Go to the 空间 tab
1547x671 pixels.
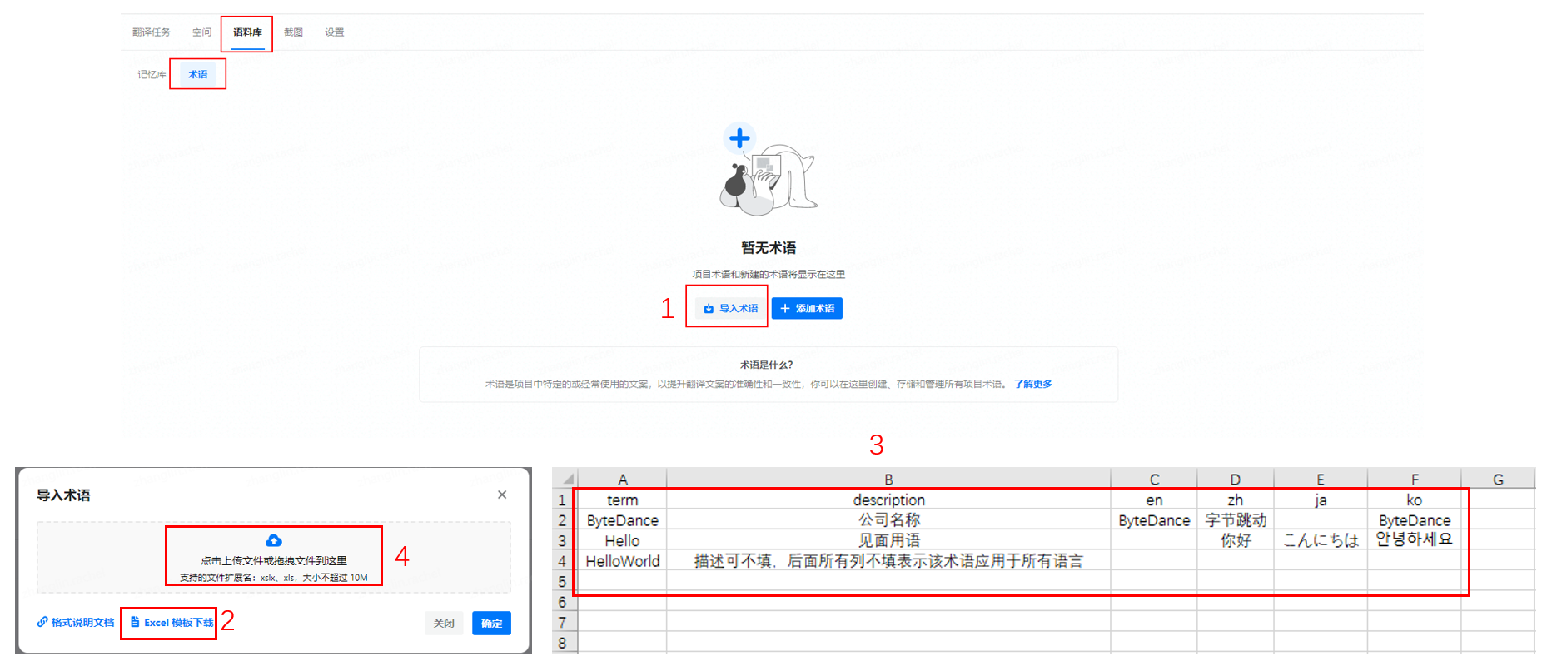tap(201, 32)
